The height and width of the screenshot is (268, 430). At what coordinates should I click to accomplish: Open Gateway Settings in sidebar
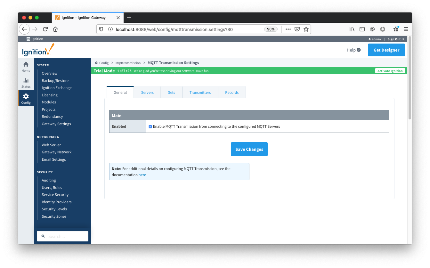coord(56,124)
